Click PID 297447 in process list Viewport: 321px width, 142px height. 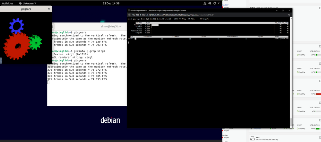click(x=131, y=39)
